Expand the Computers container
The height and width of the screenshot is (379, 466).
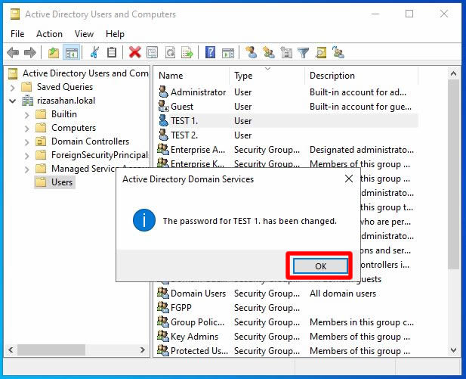click(x=26, y=129)
